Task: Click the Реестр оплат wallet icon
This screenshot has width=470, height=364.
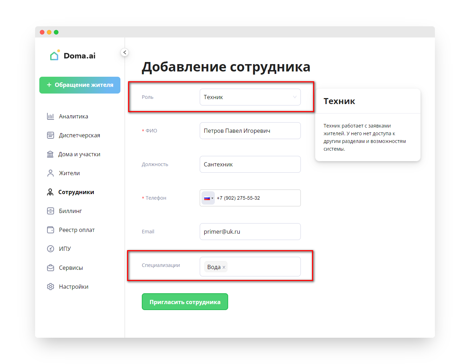Action: coord(51,230)
